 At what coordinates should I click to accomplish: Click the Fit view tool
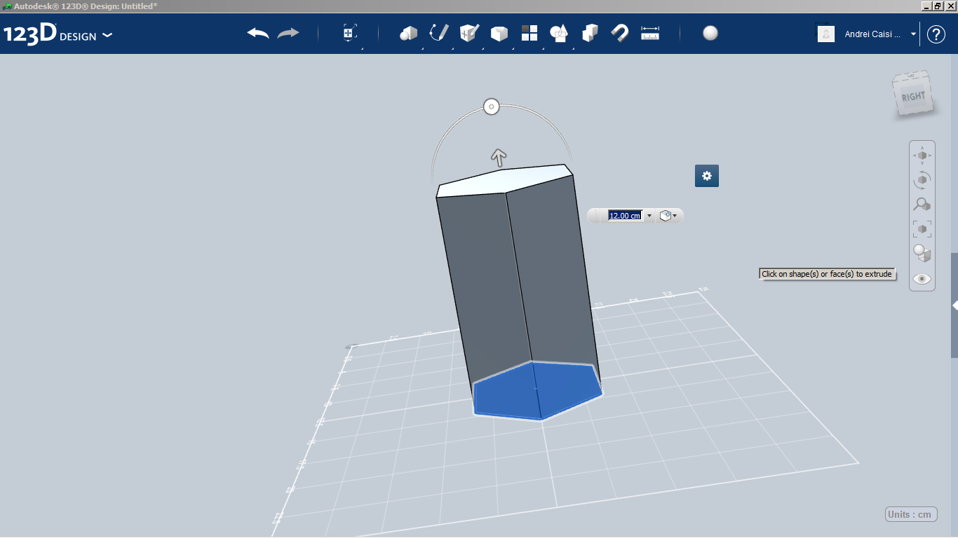point(922,229)
